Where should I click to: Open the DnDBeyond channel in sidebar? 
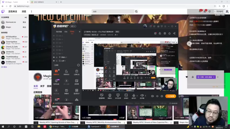point(14,62)
